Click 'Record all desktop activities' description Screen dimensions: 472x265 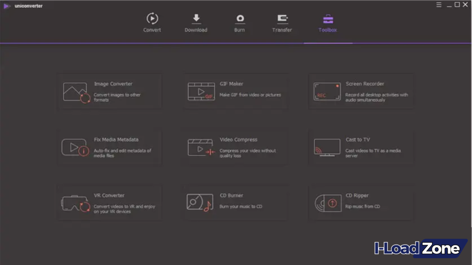377,98
